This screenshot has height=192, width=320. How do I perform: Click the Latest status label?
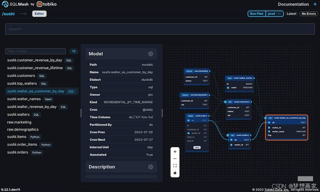(x=291, y=14)
